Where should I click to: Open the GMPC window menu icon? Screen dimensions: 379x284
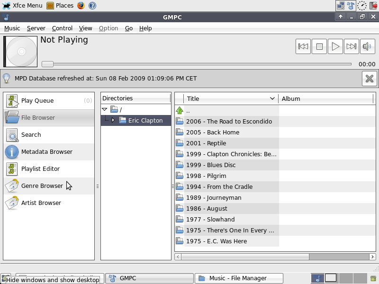tap(6, 17)
